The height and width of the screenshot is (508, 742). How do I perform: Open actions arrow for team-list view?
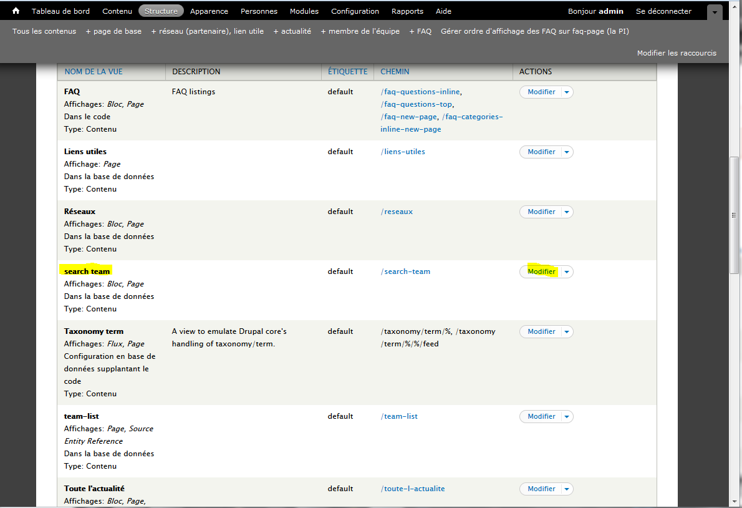(x=566, y=417)
